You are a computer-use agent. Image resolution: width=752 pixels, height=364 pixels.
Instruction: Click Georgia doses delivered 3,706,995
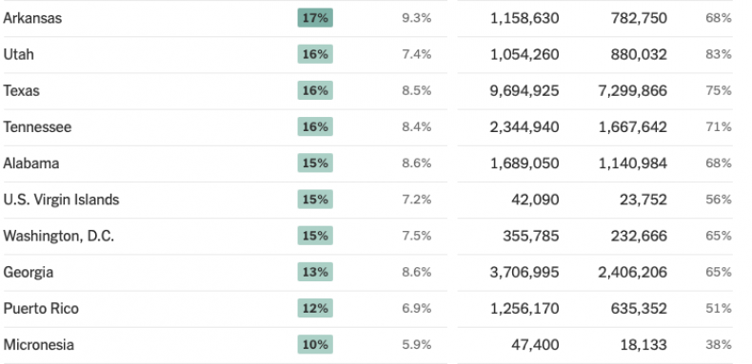[524, 272]
